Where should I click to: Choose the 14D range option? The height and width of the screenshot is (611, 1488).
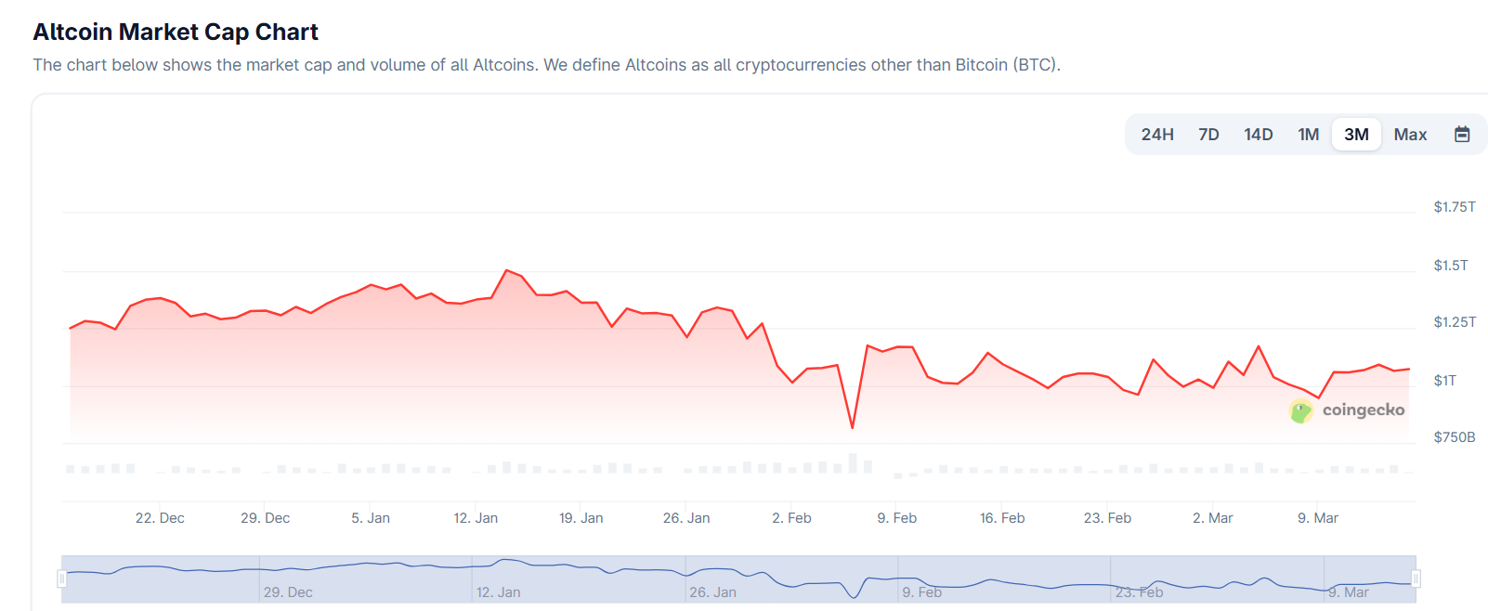point(1259,135)
